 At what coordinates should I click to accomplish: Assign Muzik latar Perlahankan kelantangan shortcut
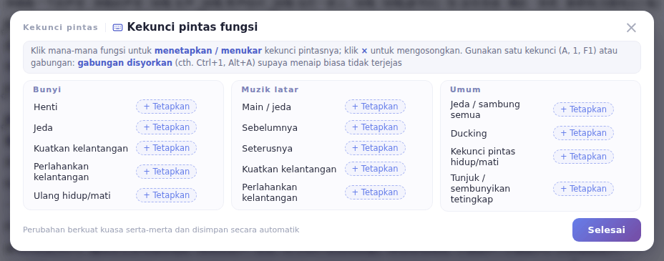[x=375, y=192]
